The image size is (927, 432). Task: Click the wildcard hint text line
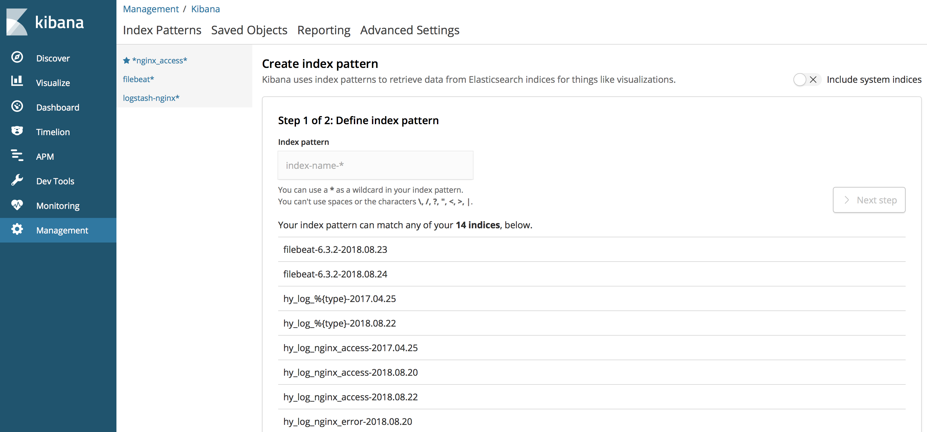click(370, 189)
